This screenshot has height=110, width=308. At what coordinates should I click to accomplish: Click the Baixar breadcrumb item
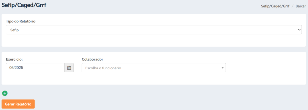(x=301, y=6)
